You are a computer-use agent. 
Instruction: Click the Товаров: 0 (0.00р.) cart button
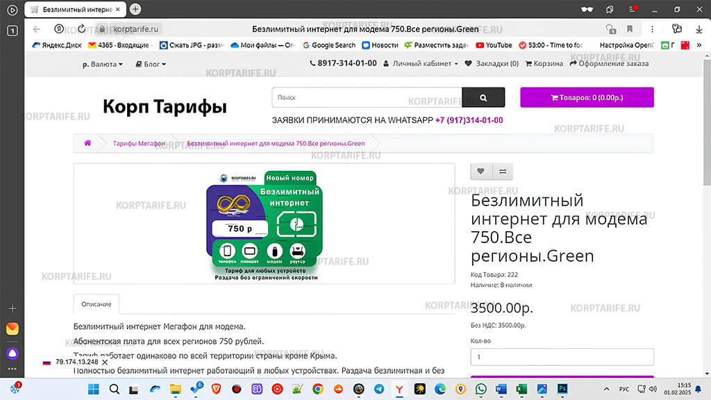point(587,97)
